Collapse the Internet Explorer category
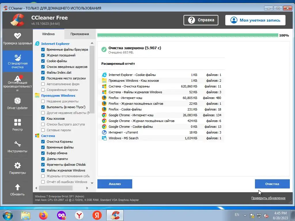The width and height of the screenshot is (295, 221). pyautogui.click(x=55, y=44)
